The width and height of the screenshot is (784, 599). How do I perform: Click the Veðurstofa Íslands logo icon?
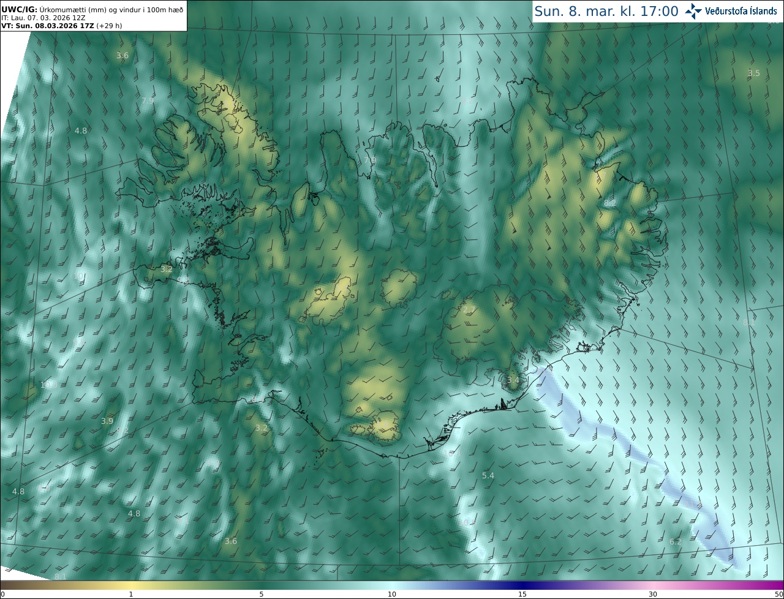693,10
